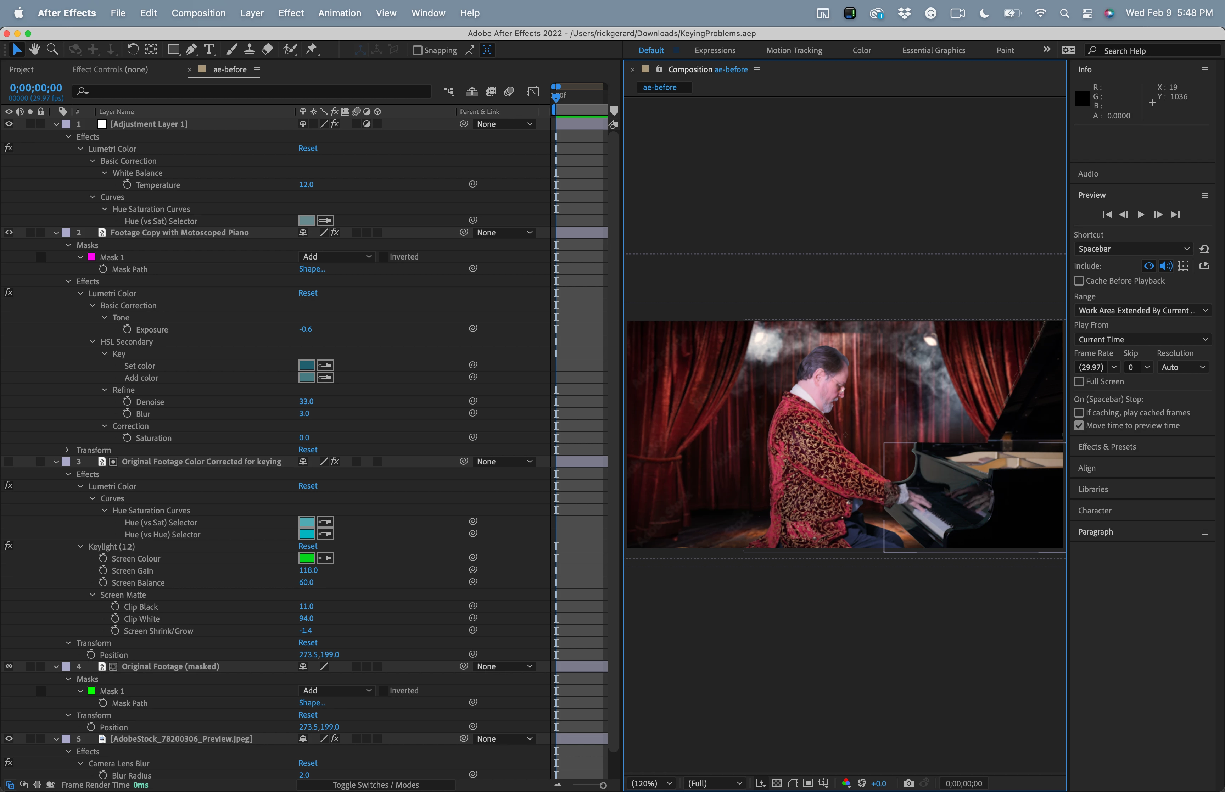Choose the Clone Stamp tool
Viewport: 1225px width, 792px height.
pos(249,50)
